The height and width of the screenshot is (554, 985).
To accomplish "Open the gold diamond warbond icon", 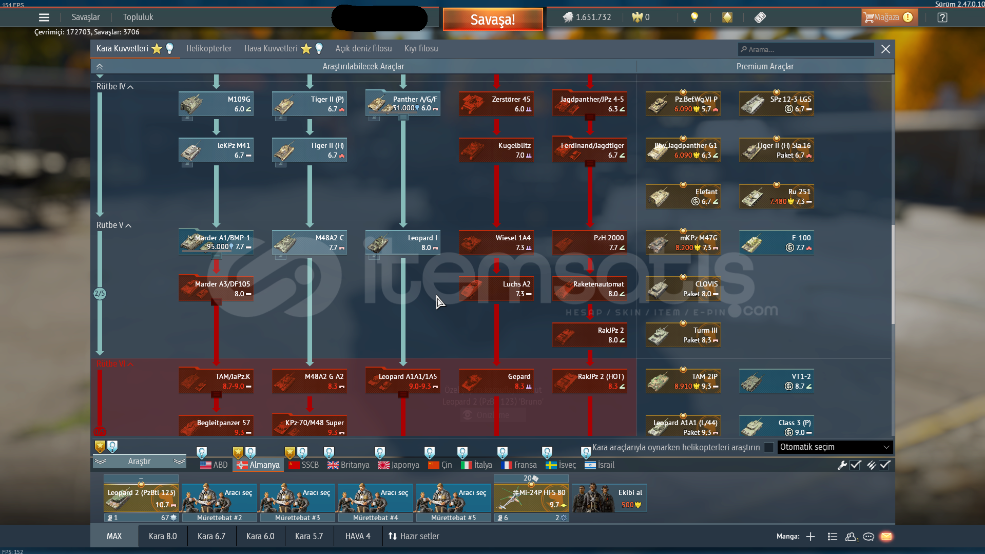I will [x=727, y=17].
